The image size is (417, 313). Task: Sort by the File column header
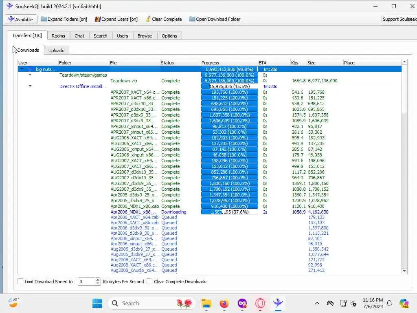click(x=134, y=63)
